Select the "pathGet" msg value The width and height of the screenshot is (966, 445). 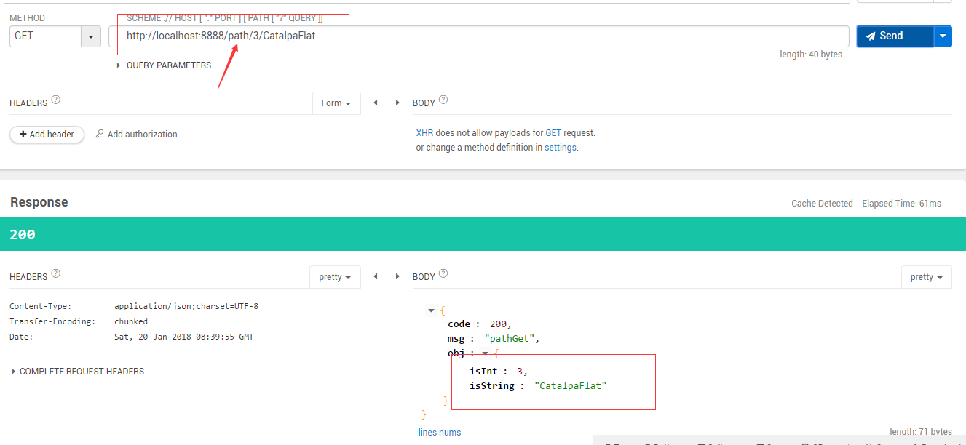pos(511,339)
